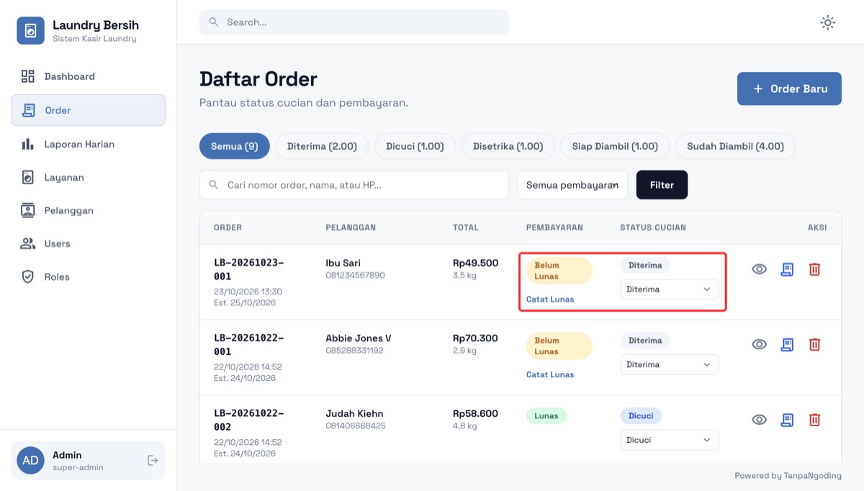The image size is (864, 491).
Task: Click the order search field for nomor order
Action: tap(354, 185)
